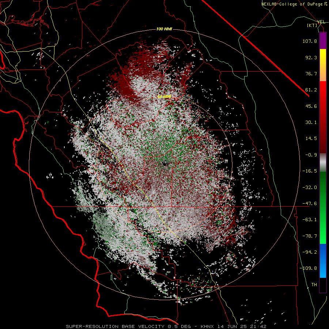This screenshot has height=329, width=329.
Task: Click the Super-Resolution Base Velocity caption
Action: point(166,326)
